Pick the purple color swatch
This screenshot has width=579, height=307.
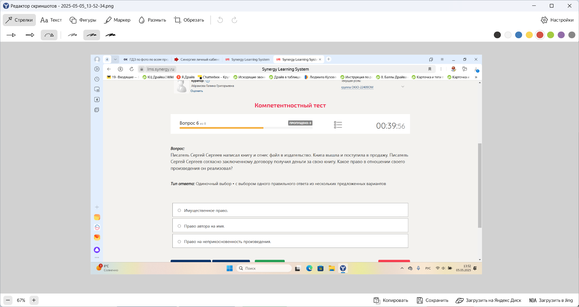561,35
